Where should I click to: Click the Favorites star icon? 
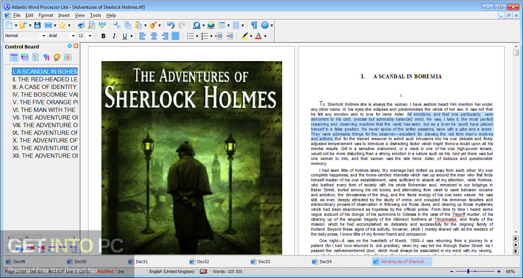point(62,25)
